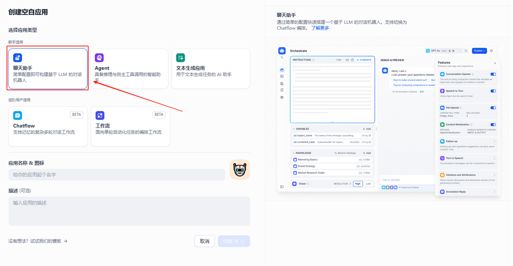Open the GPT-4o model dropdown

(443, 51)
